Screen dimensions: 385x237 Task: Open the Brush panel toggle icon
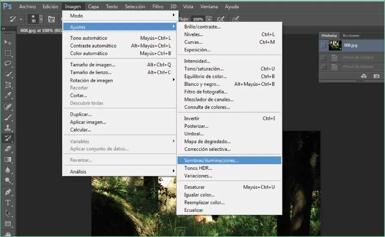pyautogui.click(x=51, y=19)
